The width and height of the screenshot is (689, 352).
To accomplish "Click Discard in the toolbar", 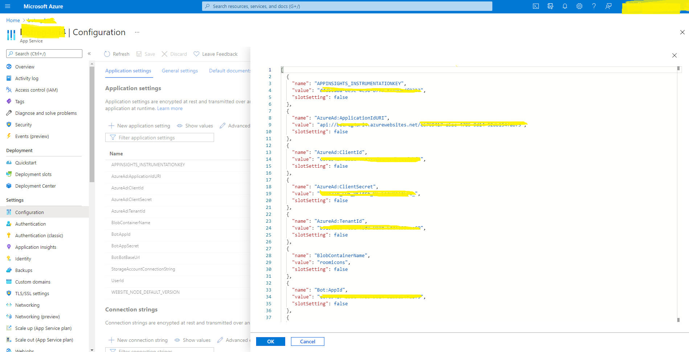I will [x=174, y=54].
